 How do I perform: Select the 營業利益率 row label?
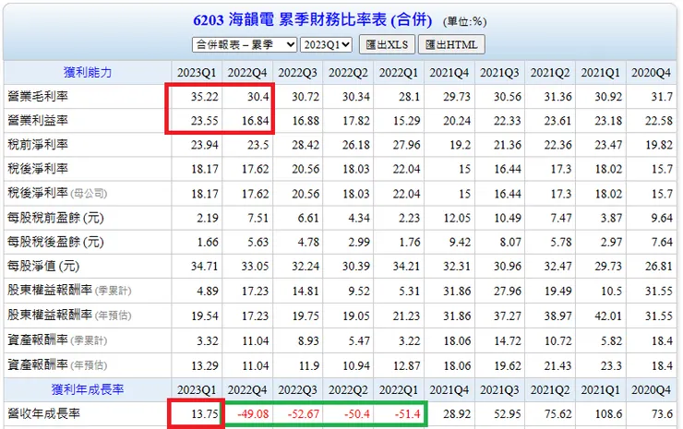tap(38, 120)
